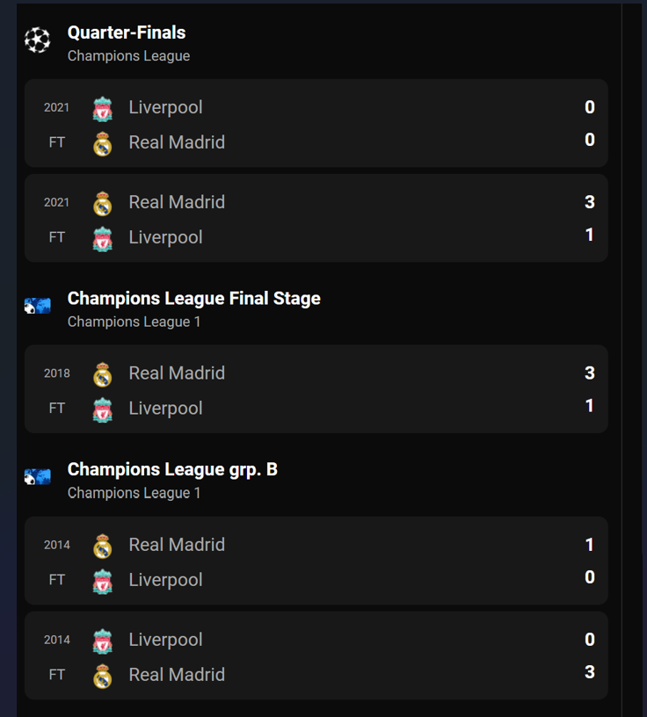
Task: Click the Champions League subtitle under Quarter-Finals
Action: point(128,56)
